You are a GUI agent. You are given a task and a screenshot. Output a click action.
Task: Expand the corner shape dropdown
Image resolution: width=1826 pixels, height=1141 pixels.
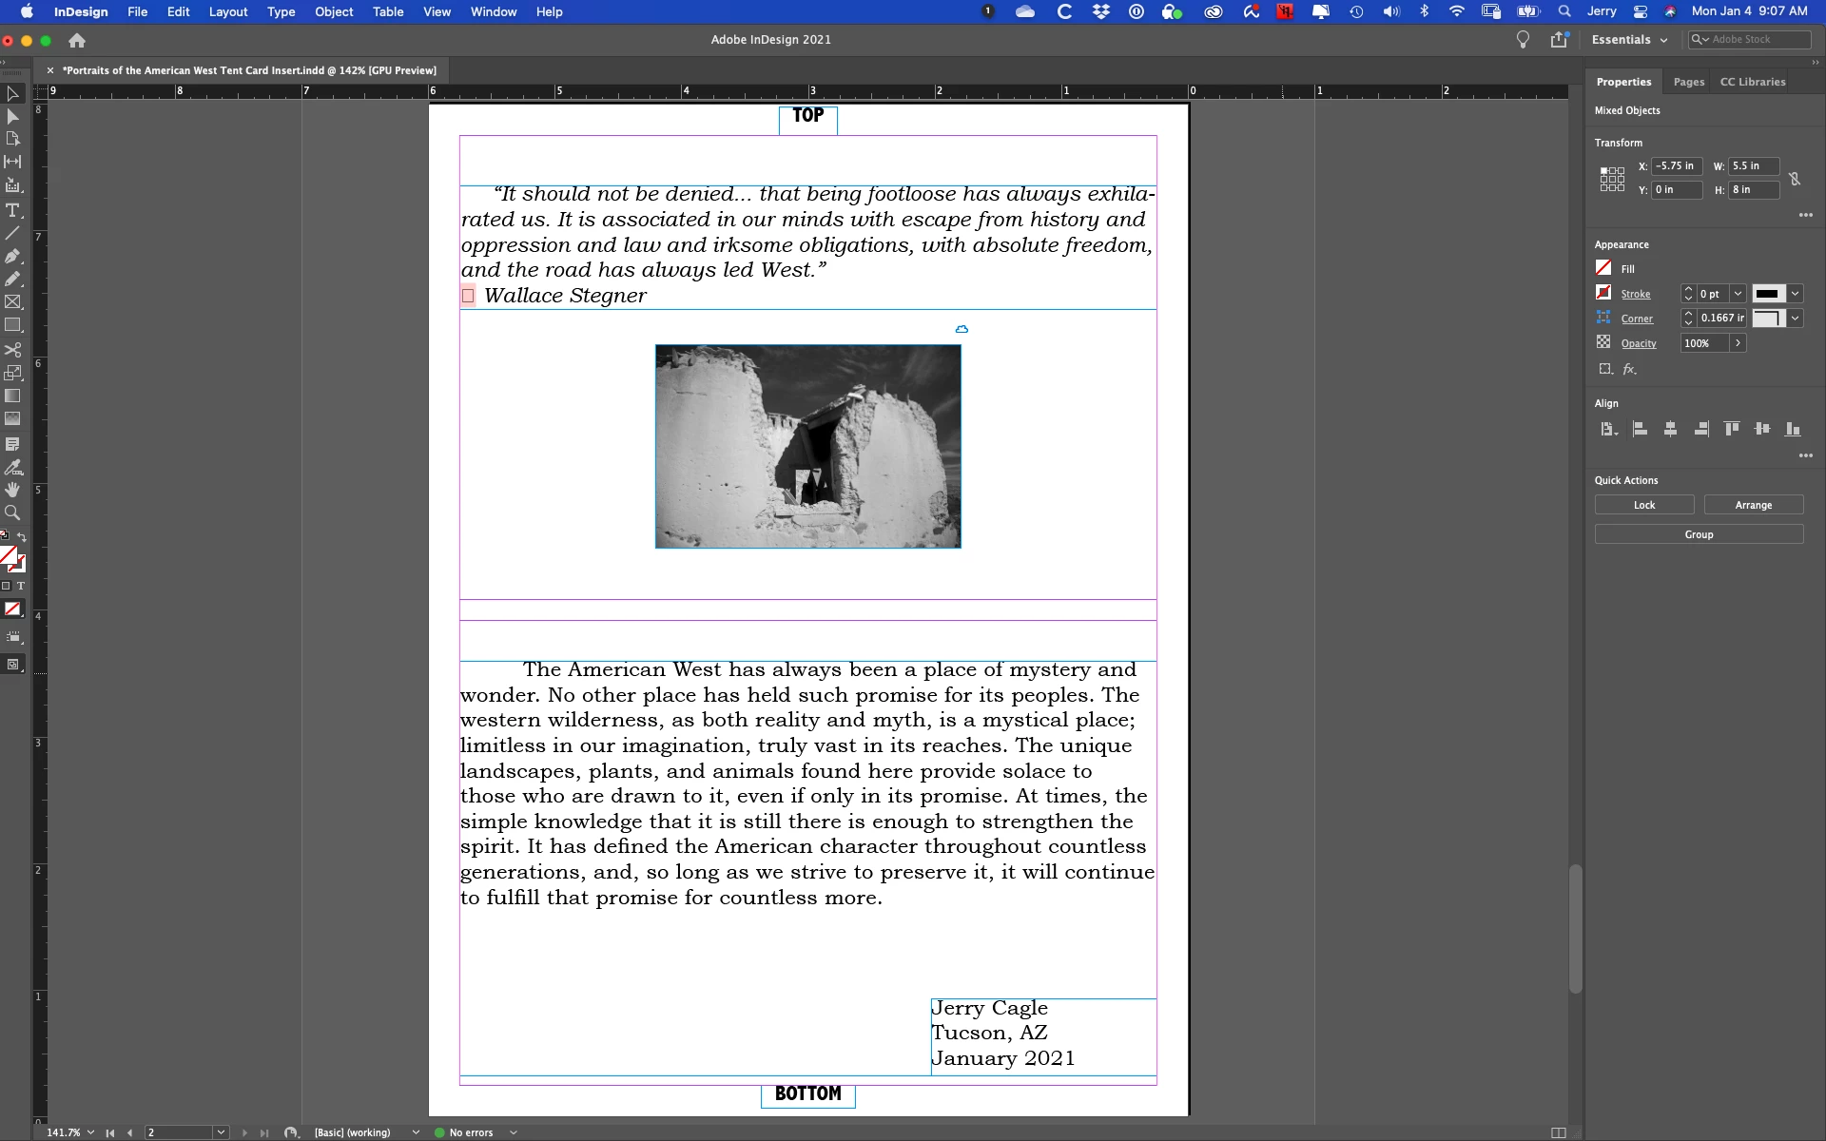coord(1795,319)
